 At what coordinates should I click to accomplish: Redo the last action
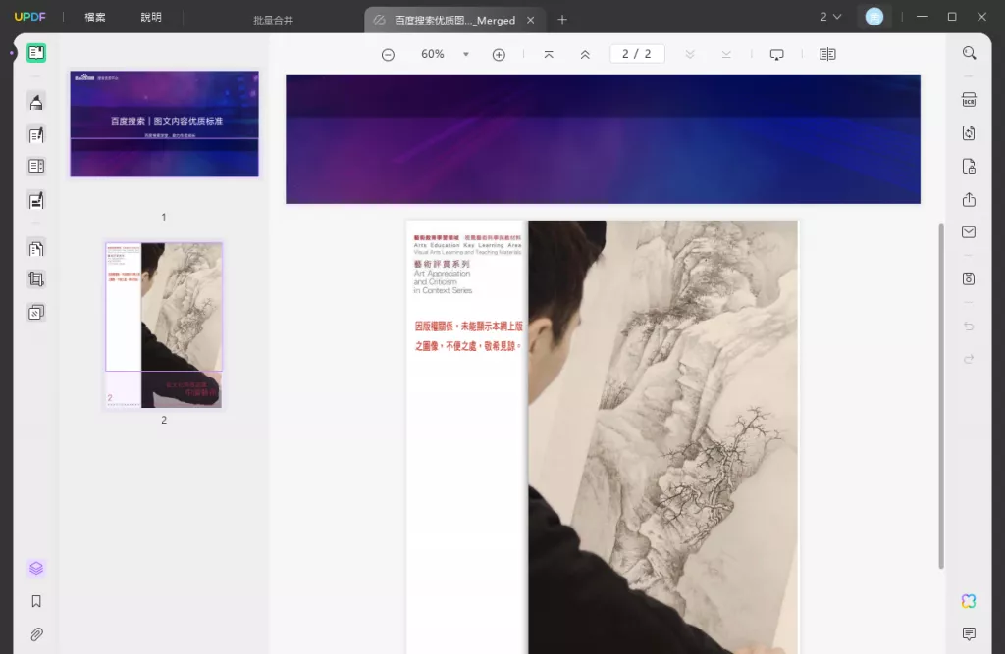pyautogui.click(x=969, y=359)
